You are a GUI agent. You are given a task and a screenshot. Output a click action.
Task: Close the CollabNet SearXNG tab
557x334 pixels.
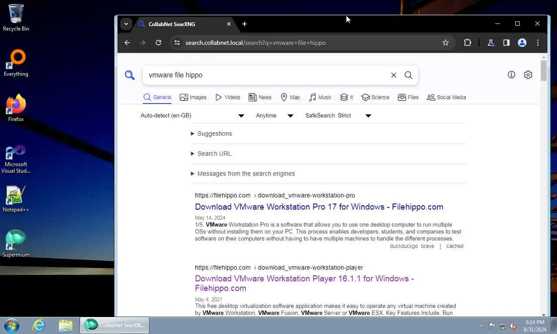(229, 24)
